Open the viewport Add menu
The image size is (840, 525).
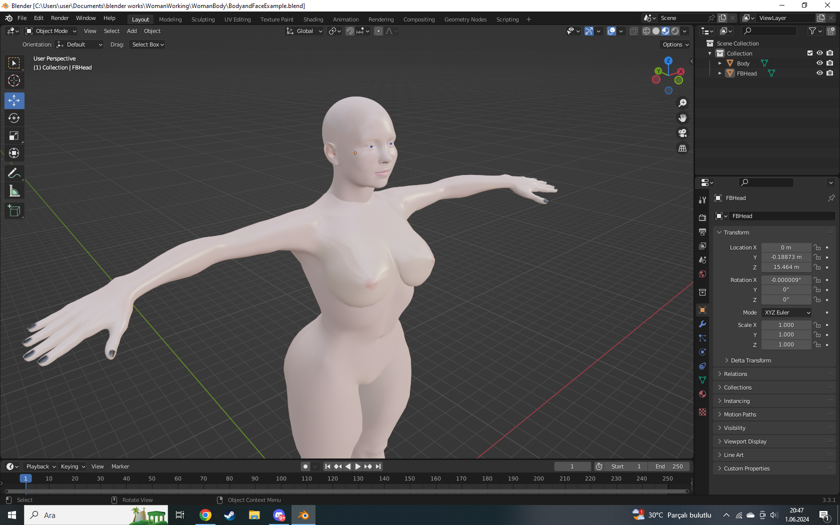[x=132, y=31]
